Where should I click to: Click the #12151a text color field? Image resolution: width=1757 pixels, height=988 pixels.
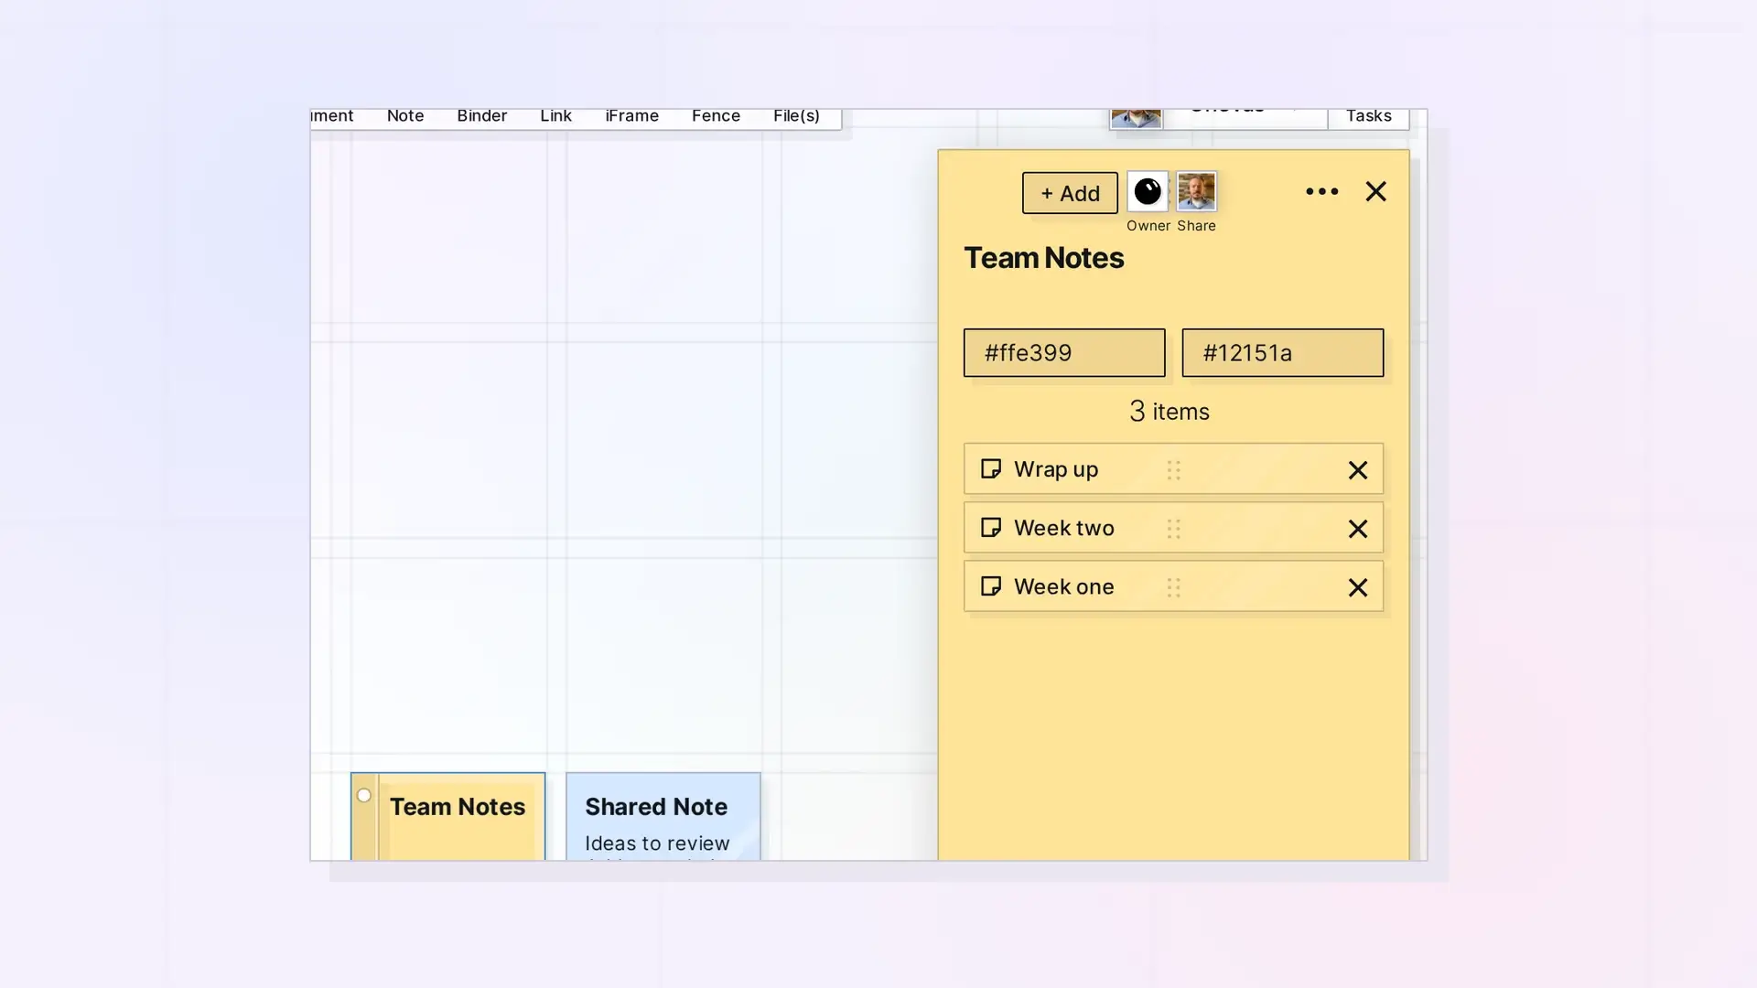click(1282, 352)
